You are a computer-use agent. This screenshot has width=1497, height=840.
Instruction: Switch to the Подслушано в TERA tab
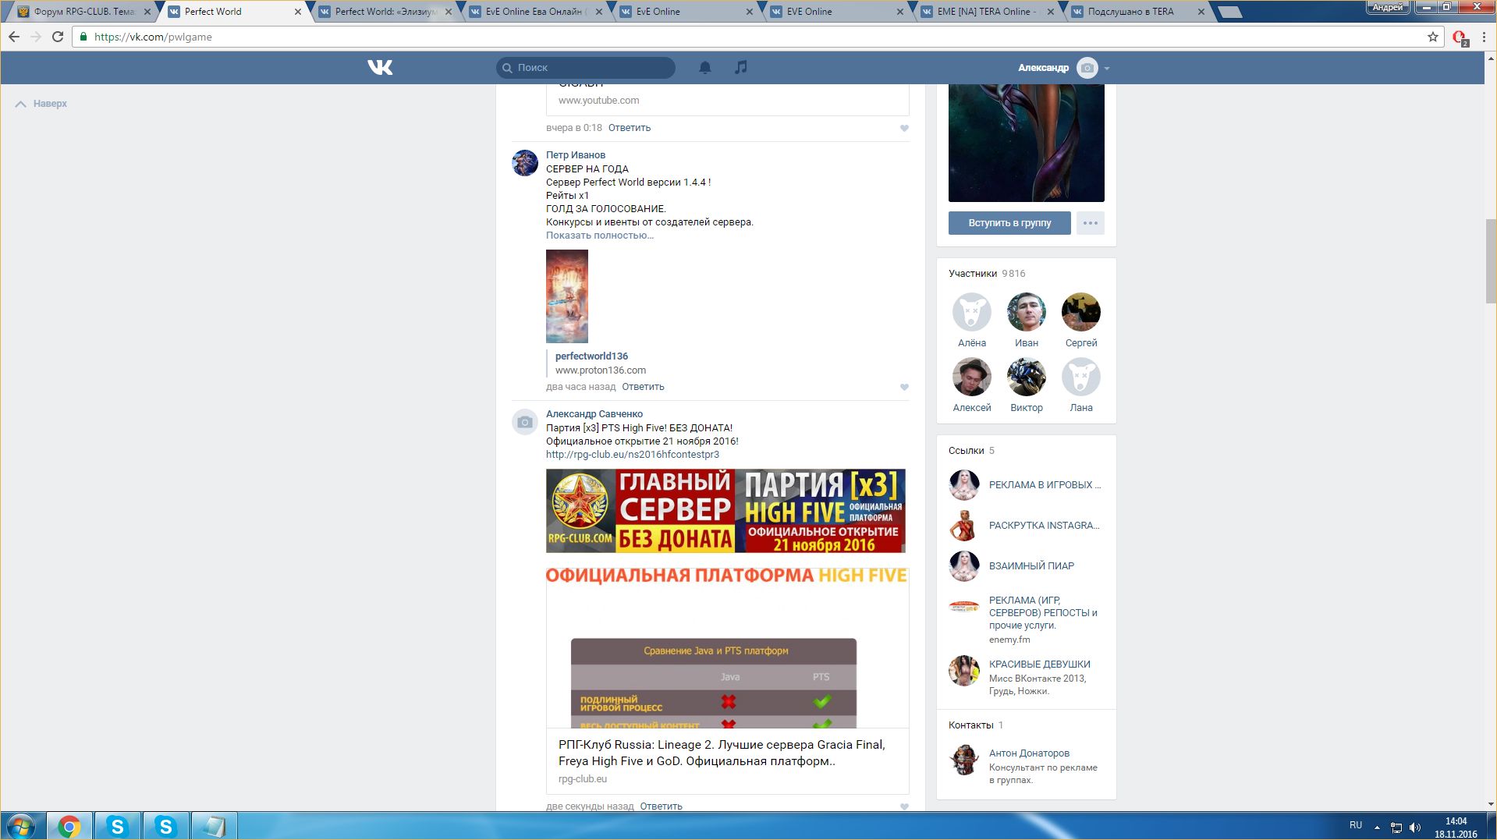tap(1136, 12)
